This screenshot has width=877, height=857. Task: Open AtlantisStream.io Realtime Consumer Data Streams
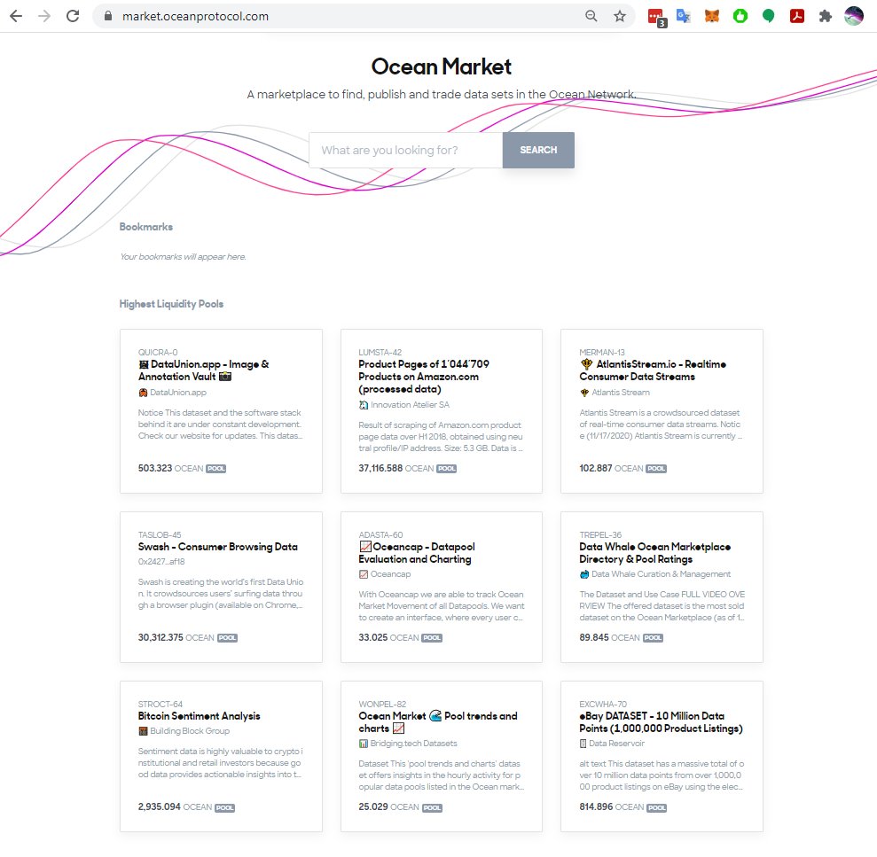tap(662, 411)
